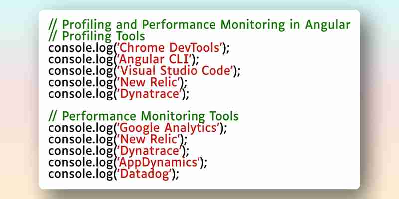Click console.log before 'Datadog'
This screenshot has width=399, height=199.
81,175
